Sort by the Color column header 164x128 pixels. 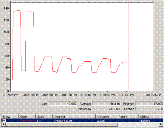point(27,116)
